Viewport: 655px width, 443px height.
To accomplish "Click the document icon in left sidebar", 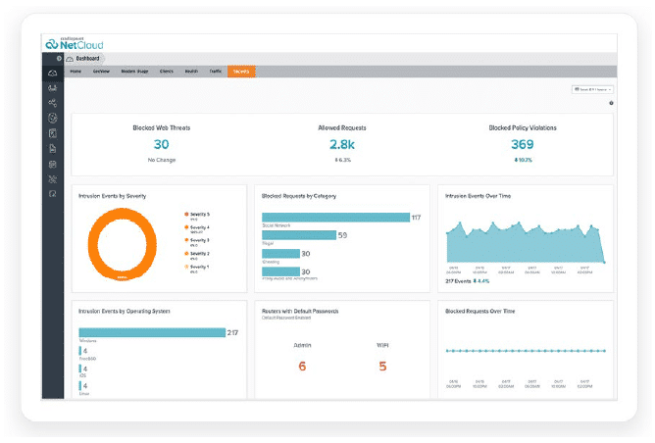I will pyautogui.click(x=53, y=148).
